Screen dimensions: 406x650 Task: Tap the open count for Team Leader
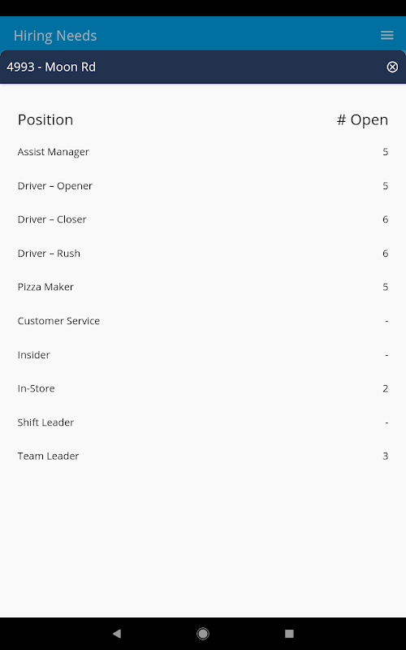point(385,456)
